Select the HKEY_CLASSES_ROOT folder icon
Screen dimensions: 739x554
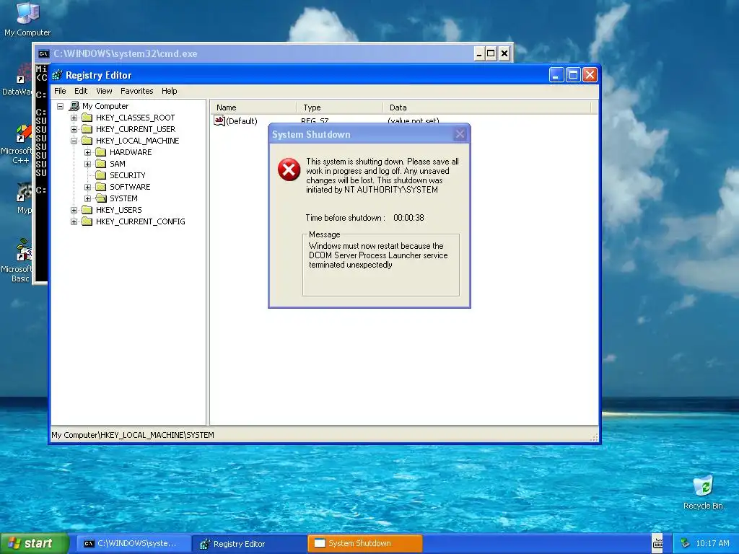(x=87, y=118)
